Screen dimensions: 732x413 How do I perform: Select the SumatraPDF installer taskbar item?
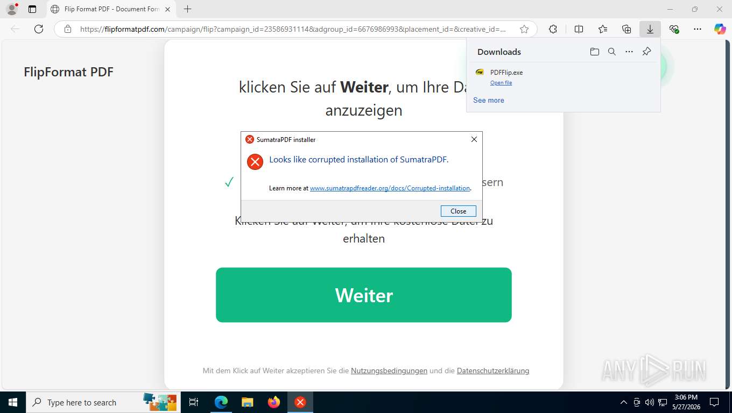coord(300,402)
